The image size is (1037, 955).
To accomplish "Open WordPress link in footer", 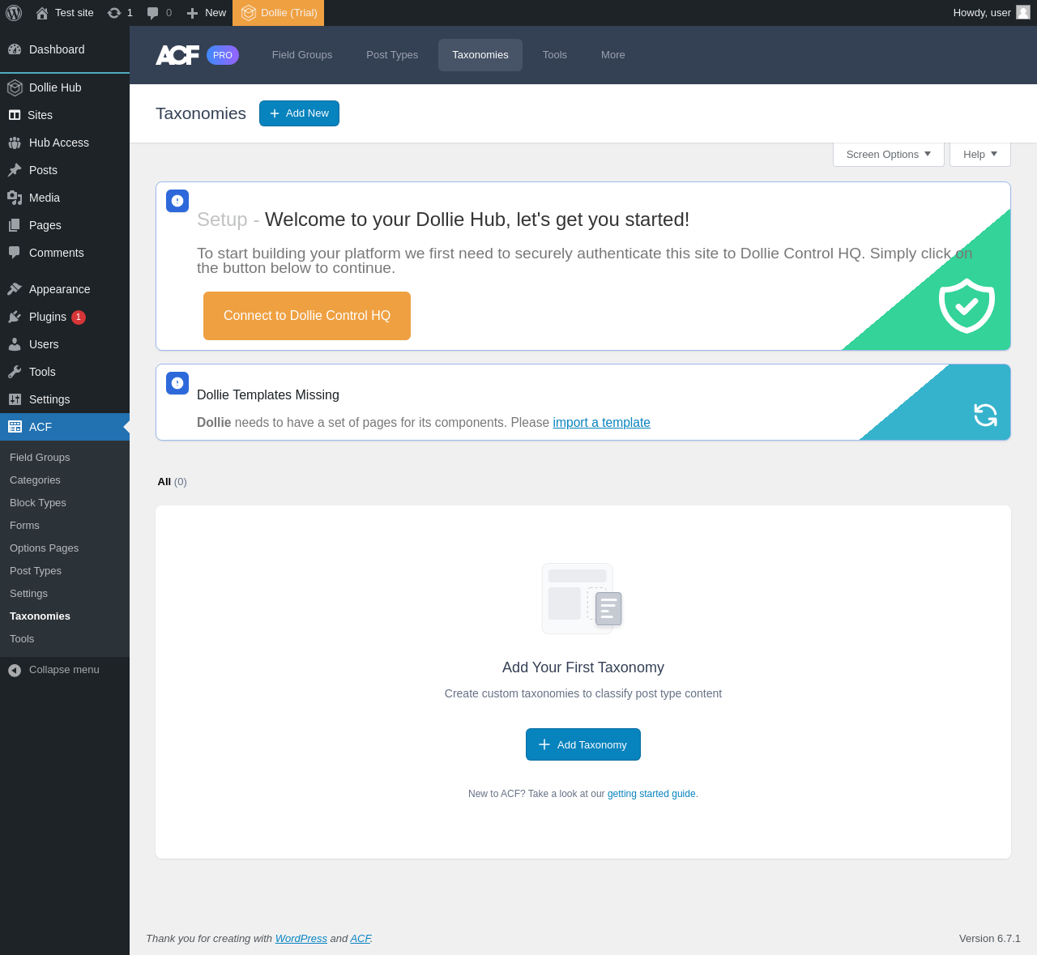I will (x=301, y=939).
